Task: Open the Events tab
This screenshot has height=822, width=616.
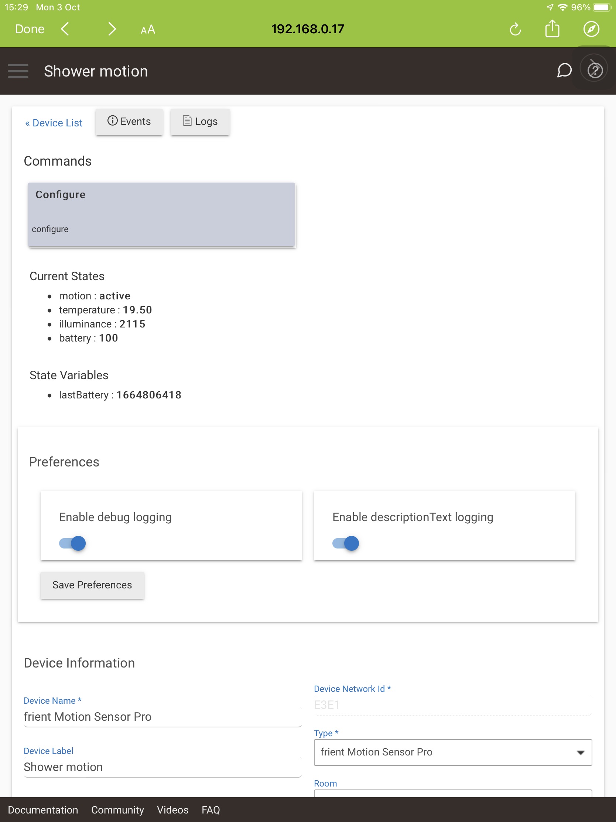Action: (129, 122)
